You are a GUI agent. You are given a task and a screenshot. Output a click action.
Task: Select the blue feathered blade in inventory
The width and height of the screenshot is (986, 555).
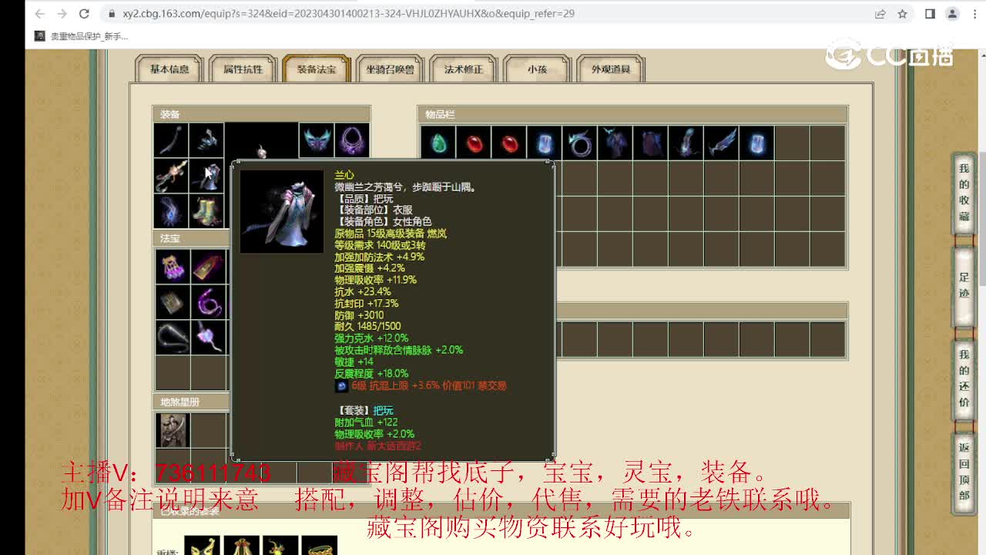(722, 143)
